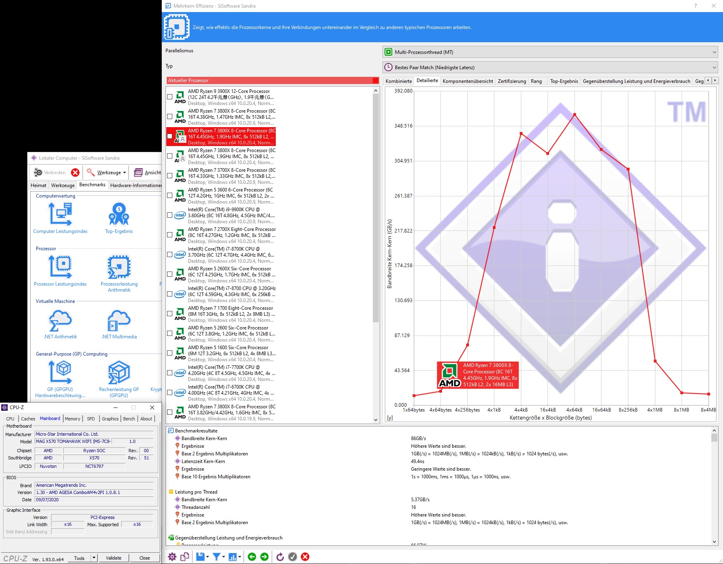The image size is (723, 564).
Task: Launch Prozessorleistung Arithmetik benchmark
Action: point(119,267)
